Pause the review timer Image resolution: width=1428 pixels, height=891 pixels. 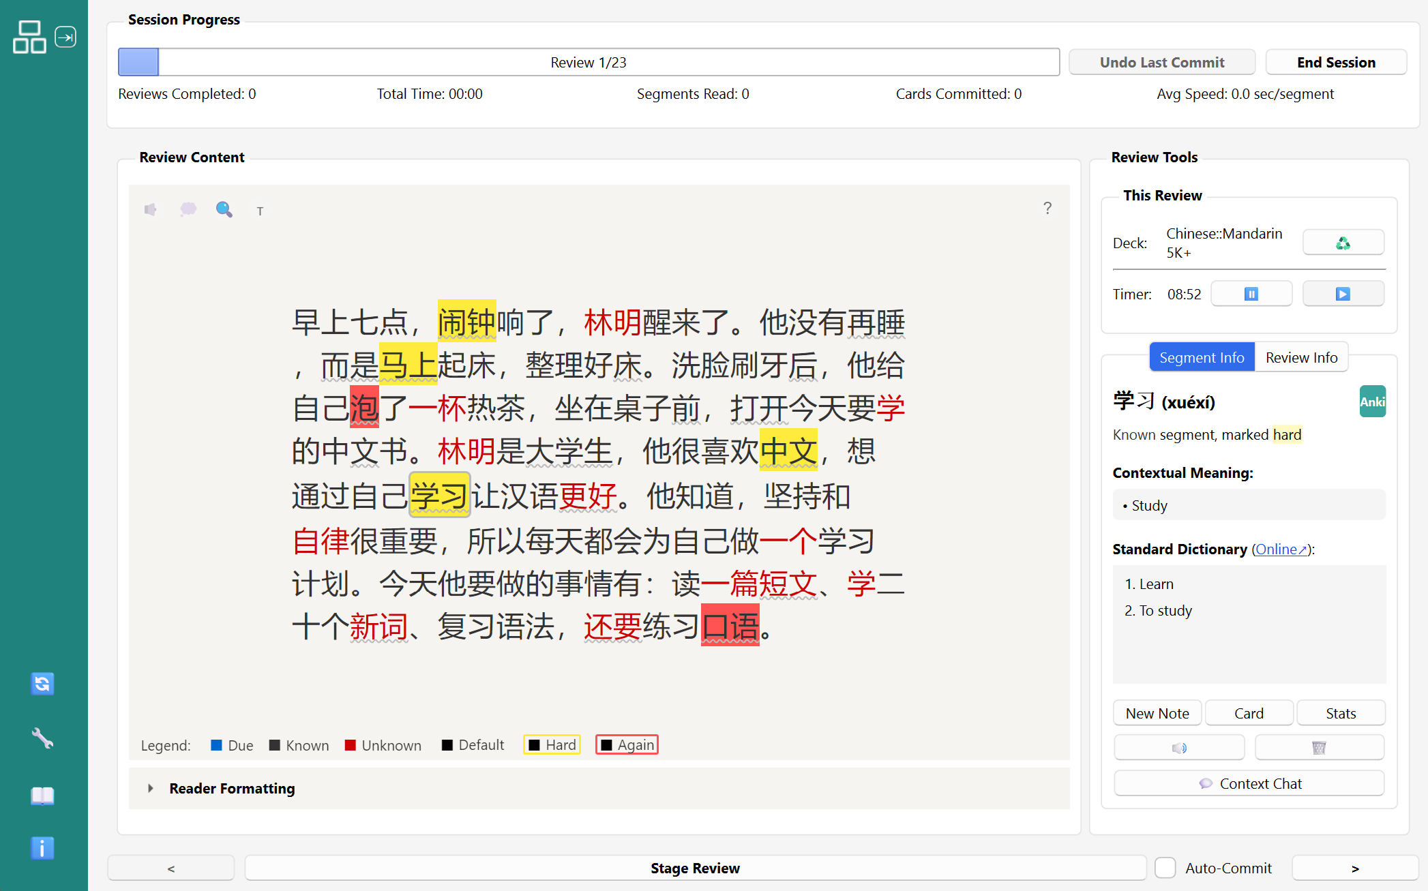(x=1251, y=294)
